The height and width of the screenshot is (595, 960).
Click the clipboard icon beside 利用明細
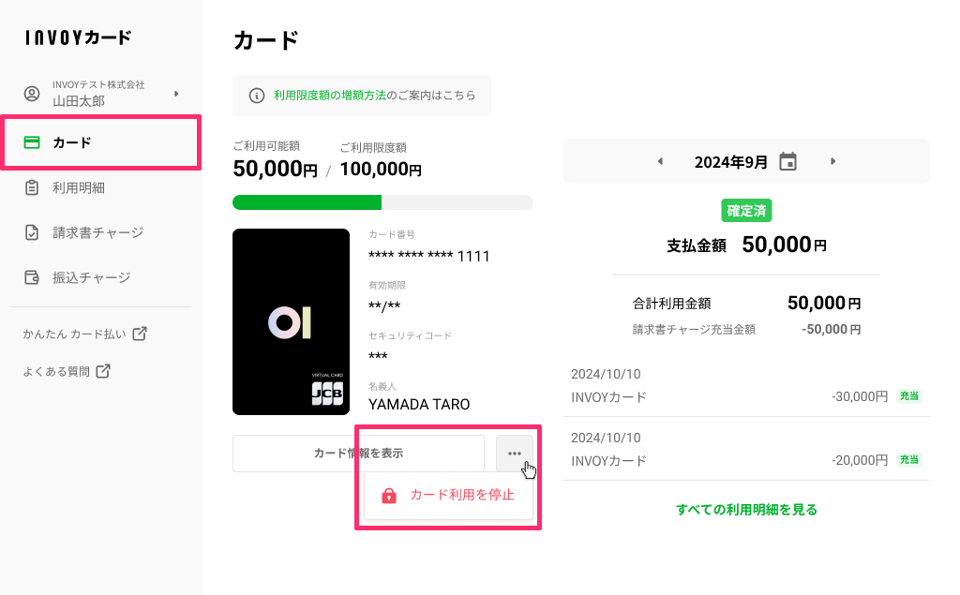[x=32, y=188]
